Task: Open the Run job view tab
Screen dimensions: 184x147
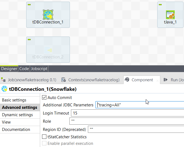Action: pyautogui.click(x=173, y=80)
